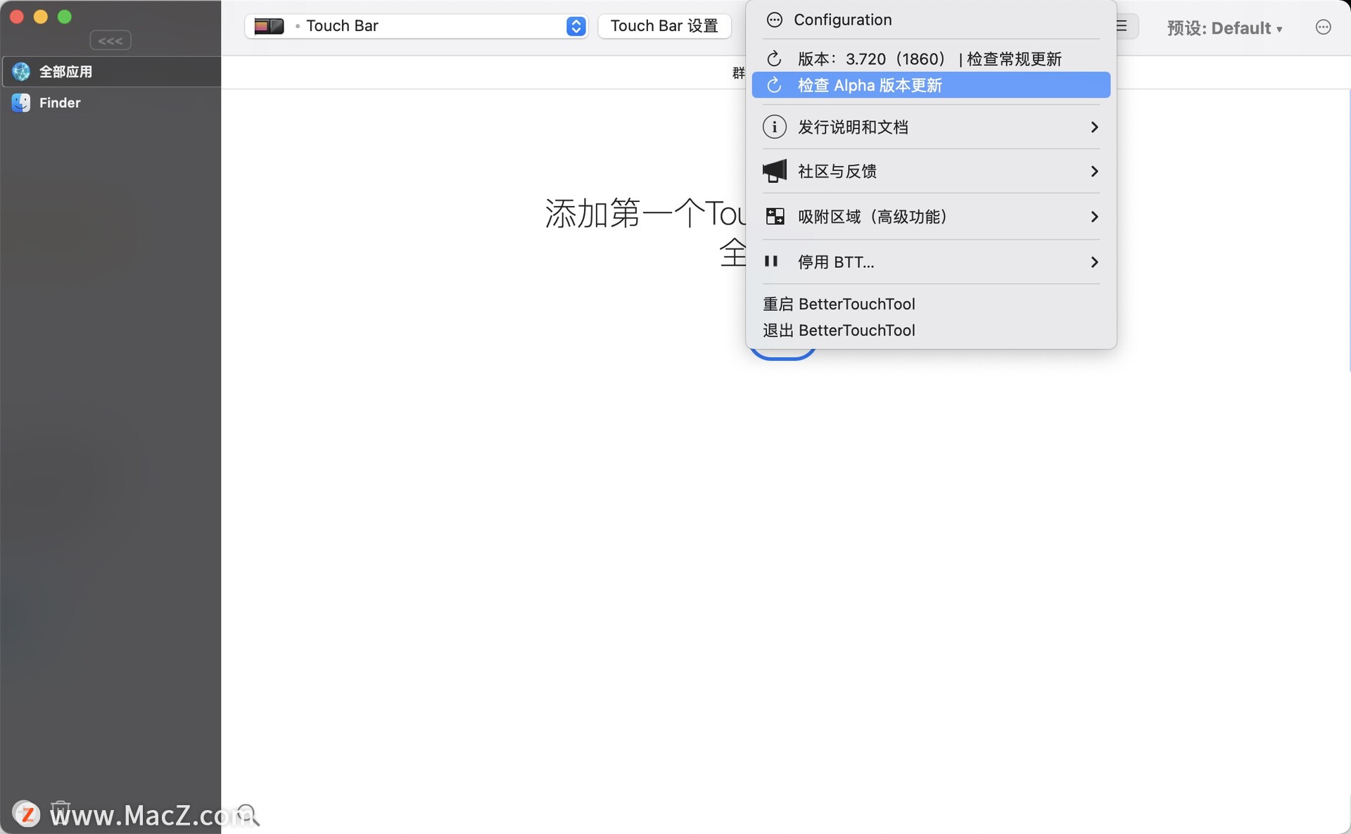Click the ellipsis circle icon at top right
The width and height of the screenshot is (1351, 834).
click(1323, 27)
